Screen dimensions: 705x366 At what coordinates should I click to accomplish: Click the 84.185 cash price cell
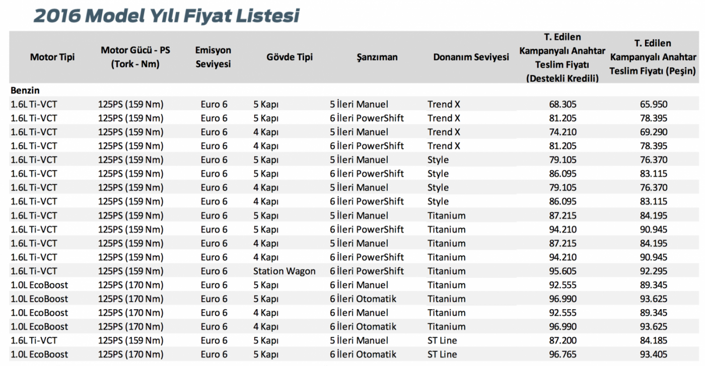coord(653,341)
